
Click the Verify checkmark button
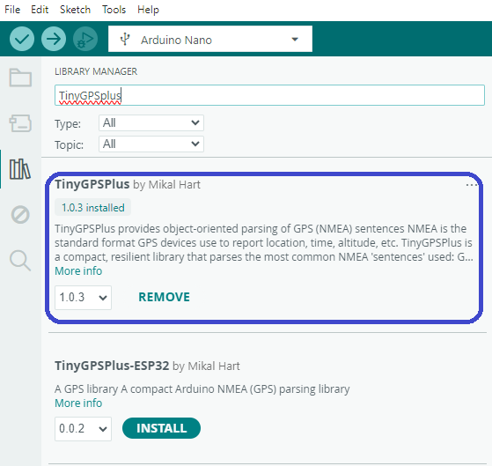[22, 39]
